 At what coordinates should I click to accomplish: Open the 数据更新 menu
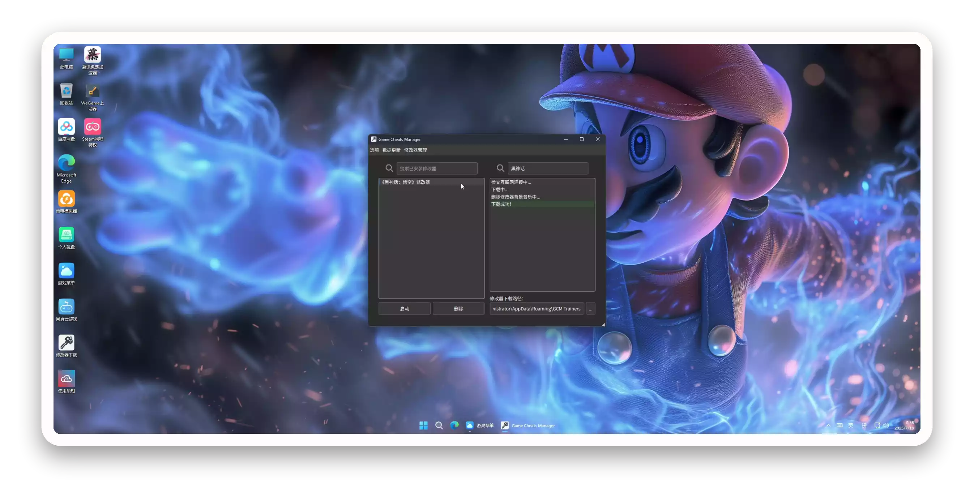pos(391,150)
